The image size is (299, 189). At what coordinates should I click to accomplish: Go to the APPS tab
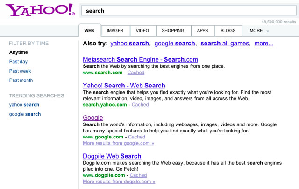click(202, 31)
